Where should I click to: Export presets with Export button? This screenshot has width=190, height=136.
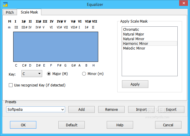[171, 110]
